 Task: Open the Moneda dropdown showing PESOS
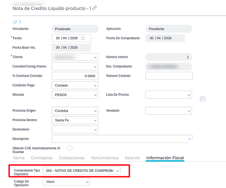coord(75,95)
